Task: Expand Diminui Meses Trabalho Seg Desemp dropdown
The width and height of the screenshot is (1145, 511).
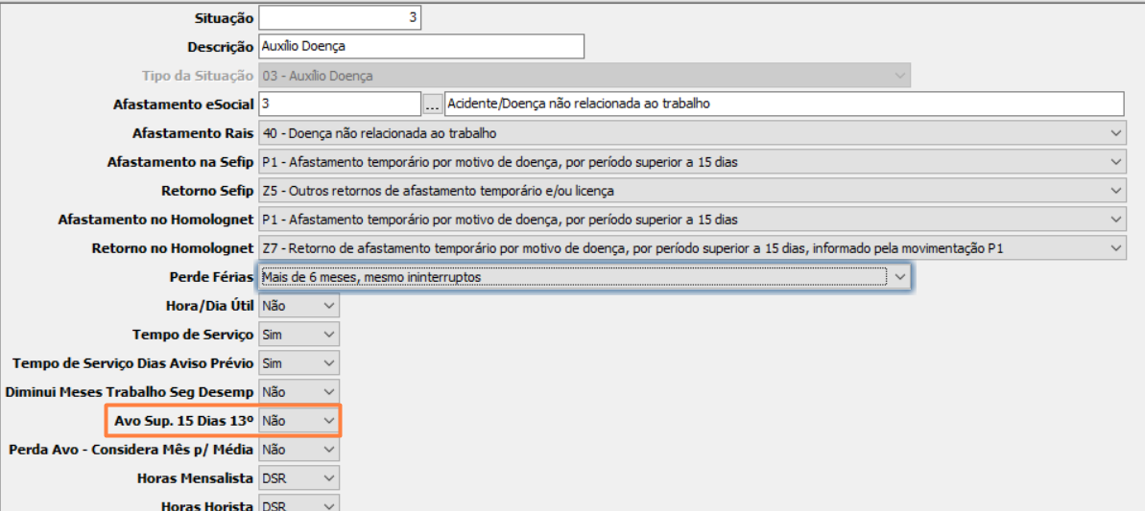Action: coord(298,392)
